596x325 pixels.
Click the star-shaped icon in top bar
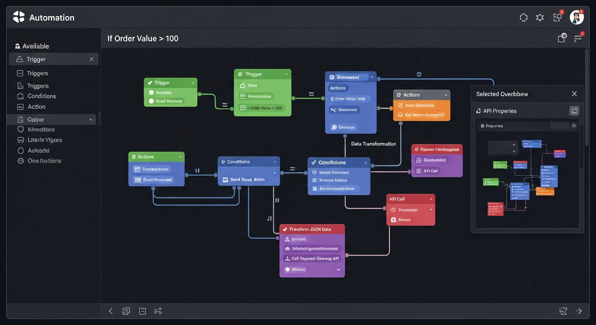tap(540, 17)
